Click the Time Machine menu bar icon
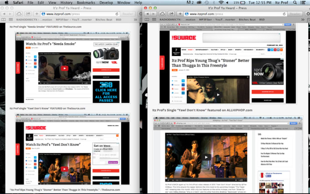Image resolution: width=310 pixels, height=194 pixels. point(207,3)
